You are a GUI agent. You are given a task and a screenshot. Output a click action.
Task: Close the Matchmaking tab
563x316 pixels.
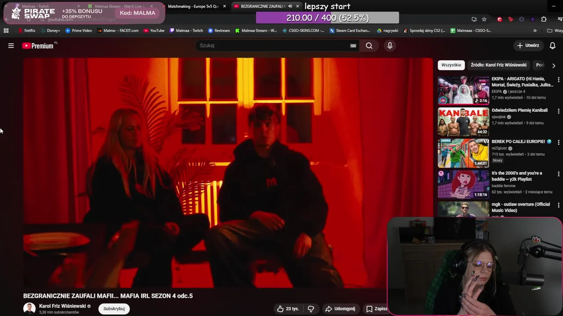click(224, 6)
